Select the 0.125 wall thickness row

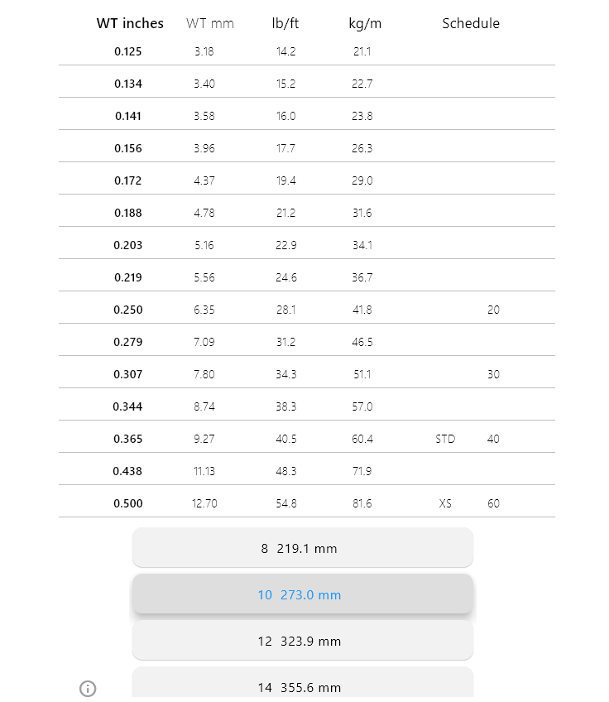click(128, 51)
